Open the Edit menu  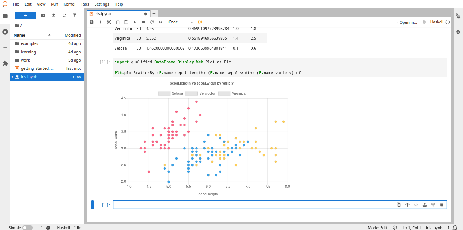tap(28, 4)
